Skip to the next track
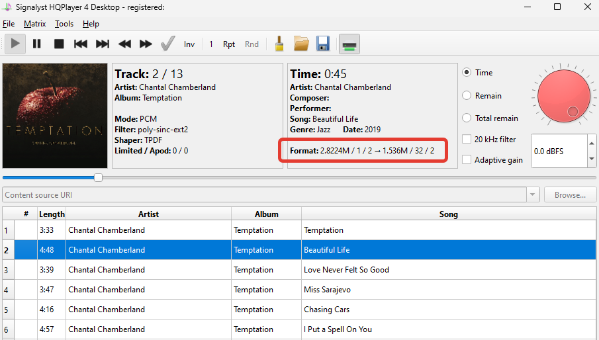The height and width of the screenshot is (340, 599). [103, 44]
